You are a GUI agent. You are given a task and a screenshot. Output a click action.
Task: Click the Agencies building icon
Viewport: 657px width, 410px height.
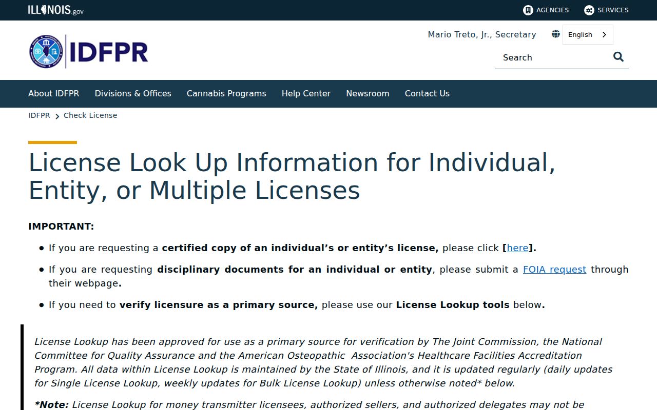pyautogui.click(x=528, y=10)
